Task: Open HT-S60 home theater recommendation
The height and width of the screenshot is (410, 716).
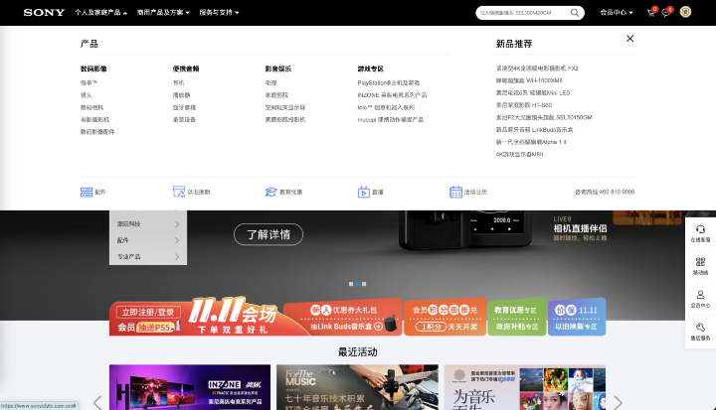Action: point(524,105)
